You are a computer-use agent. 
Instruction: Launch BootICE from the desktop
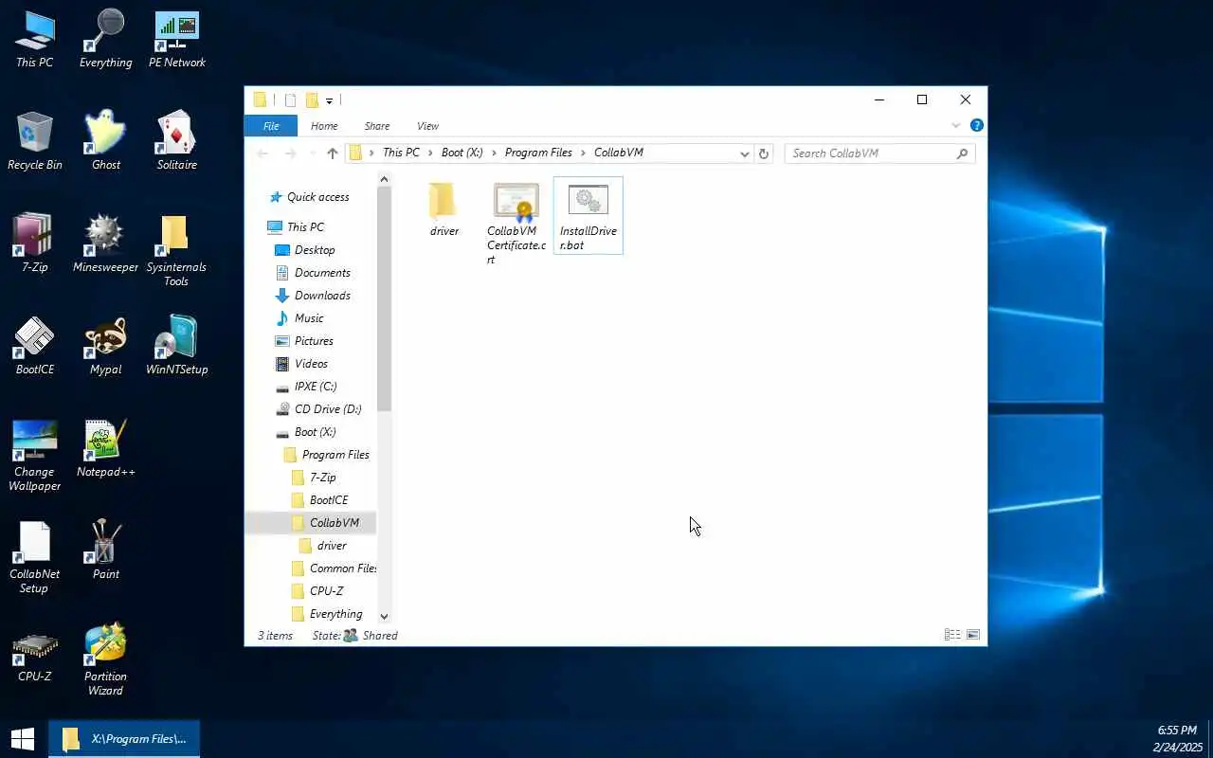(35, 347)
